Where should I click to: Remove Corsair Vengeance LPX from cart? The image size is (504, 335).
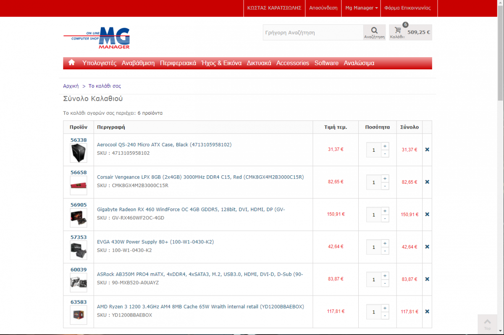coord(427,182)
